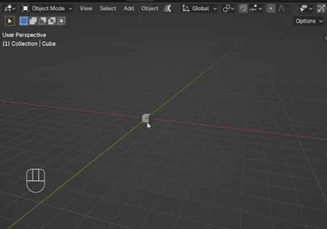Screen dimensions: 327x229
Task: Open the View menu
Action: 86,9
